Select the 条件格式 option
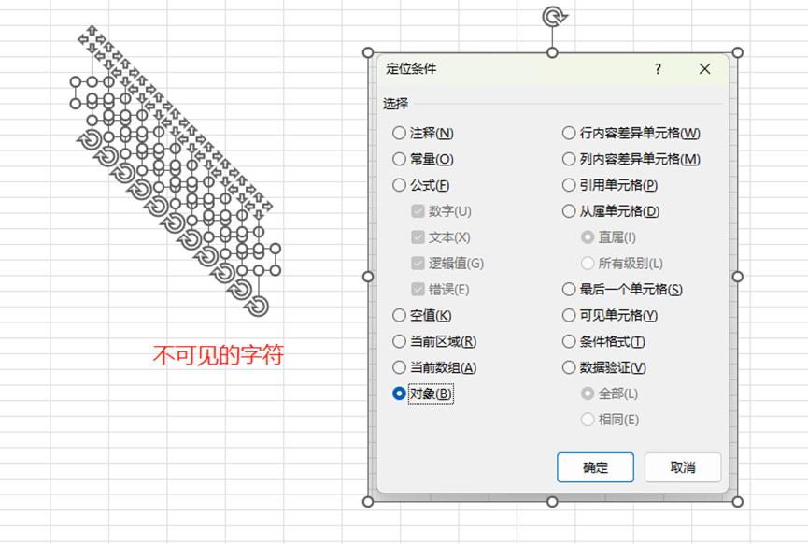 (568, 341)
